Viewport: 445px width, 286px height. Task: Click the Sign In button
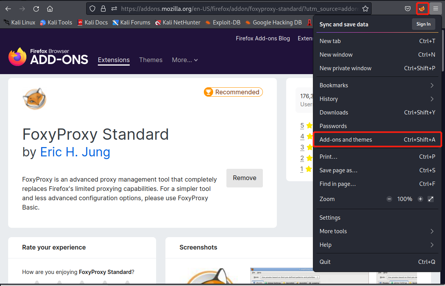coord(423,24)
